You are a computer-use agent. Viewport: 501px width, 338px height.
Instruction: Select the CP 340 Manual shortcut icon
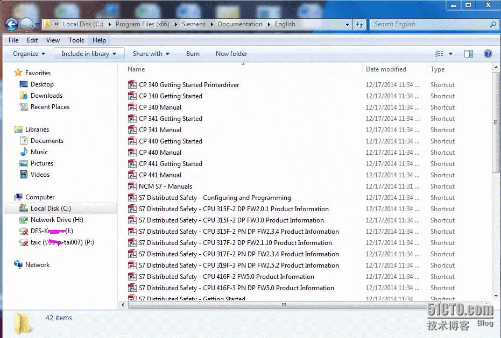[132, 107]
